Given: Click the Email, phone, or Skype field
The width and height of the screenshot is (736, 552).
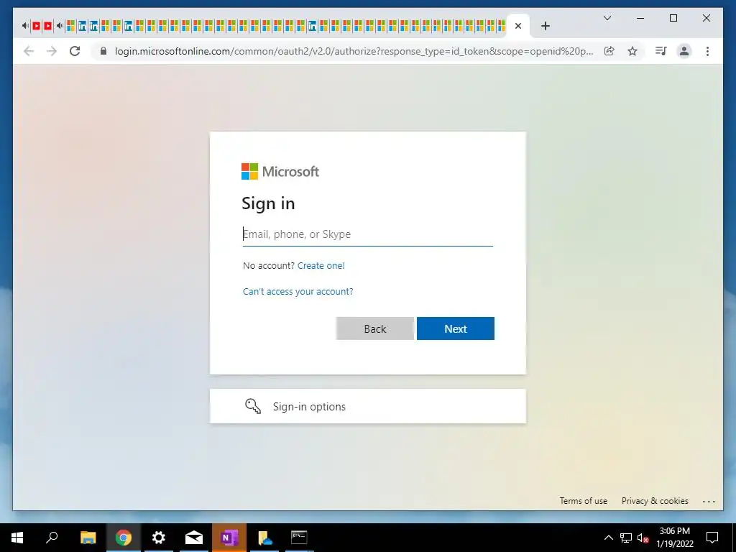Looking at the screenshot, I should coord(367,234).
